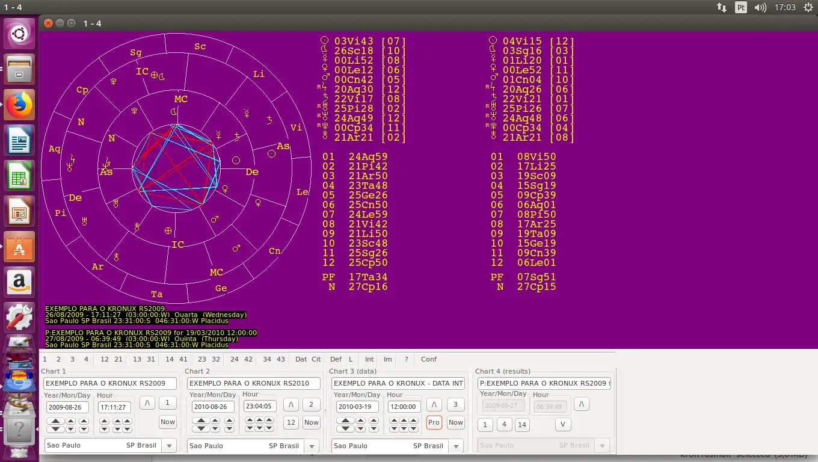This screenshot has height=462, width=818.
Task: Select toolbar item 12 dual chart
Action: tap(105, 359)
